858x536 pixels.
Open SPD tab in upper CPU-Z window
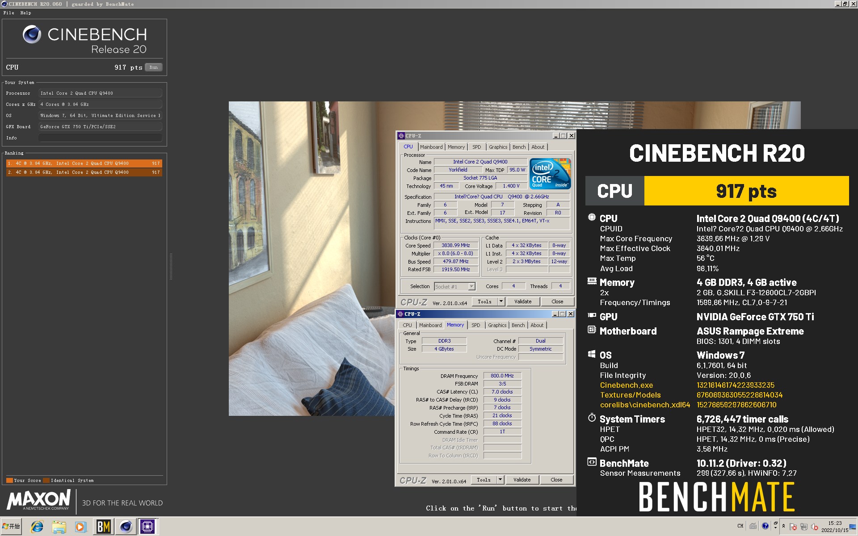coord(477,147)
